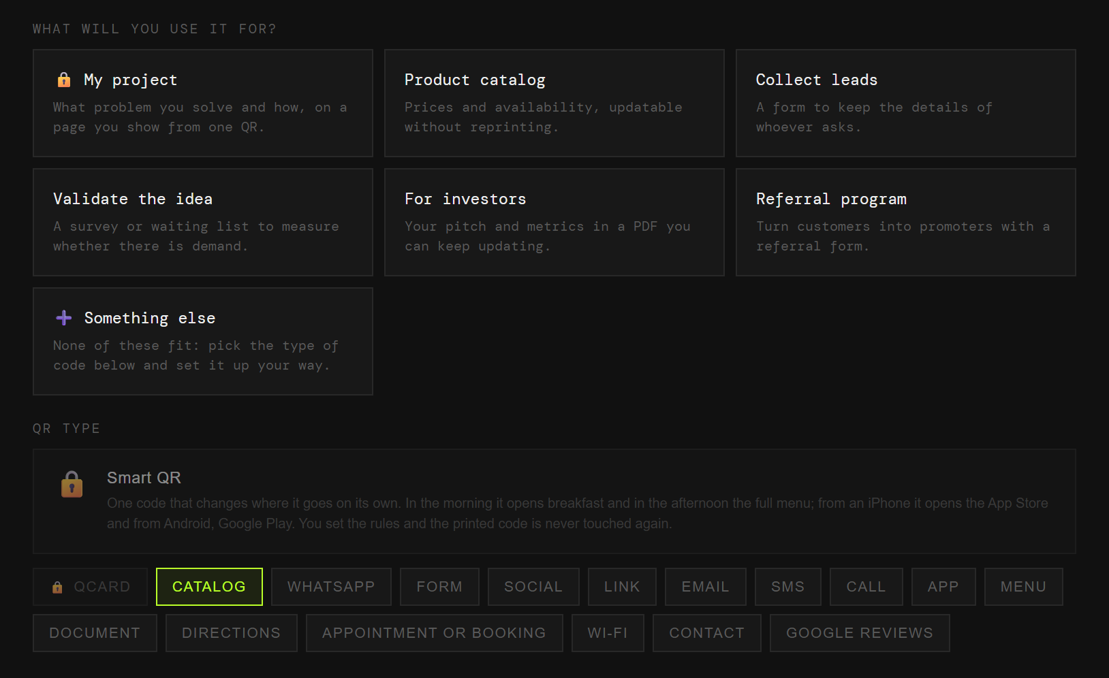Choose the SMS QR type
Viewport: 1109px width, 678px height.
[x=788, y=587]
